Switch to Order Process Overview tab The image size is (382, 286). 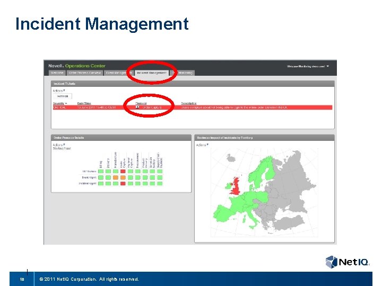[x=85, y=73]
